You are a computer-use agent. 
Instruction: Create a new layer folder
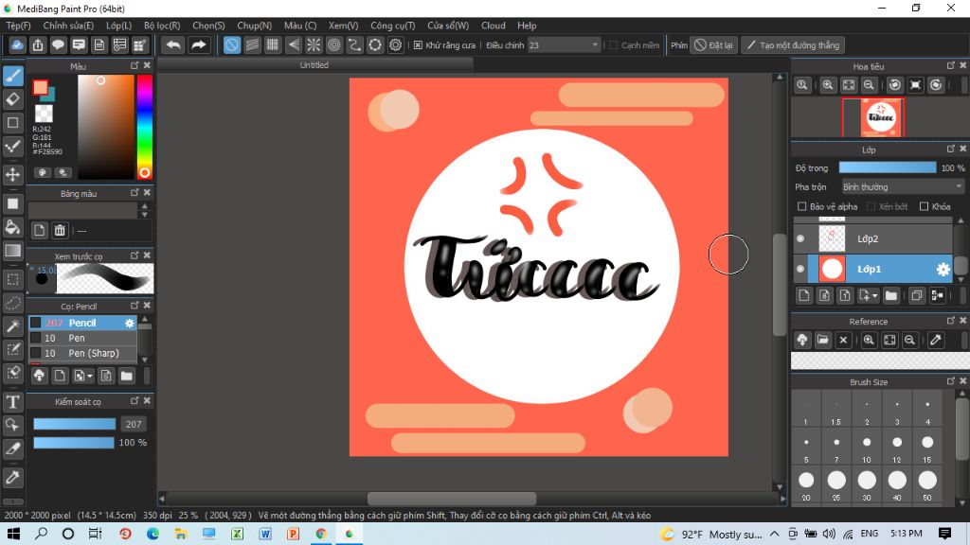click(890, 296)
